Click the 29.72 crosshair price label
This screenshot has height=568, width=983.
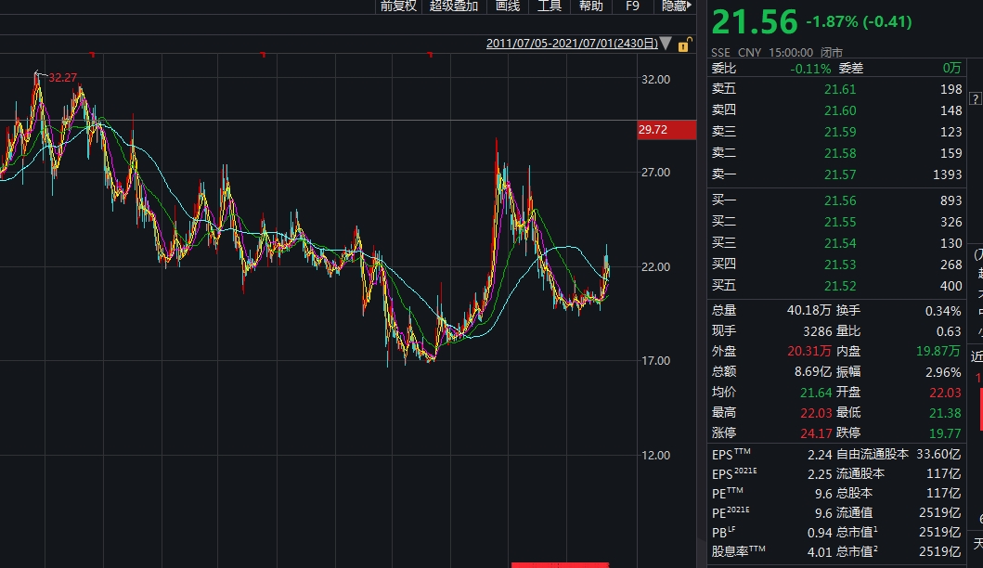pyautogui.click(x=666, y=130)
